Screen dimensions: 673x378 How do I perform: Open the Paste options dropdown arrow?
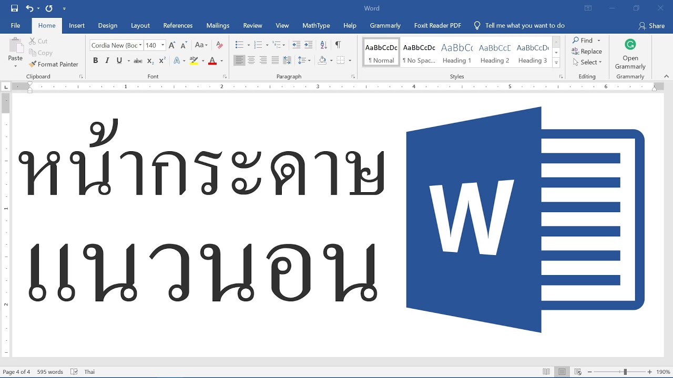[15, 66]
